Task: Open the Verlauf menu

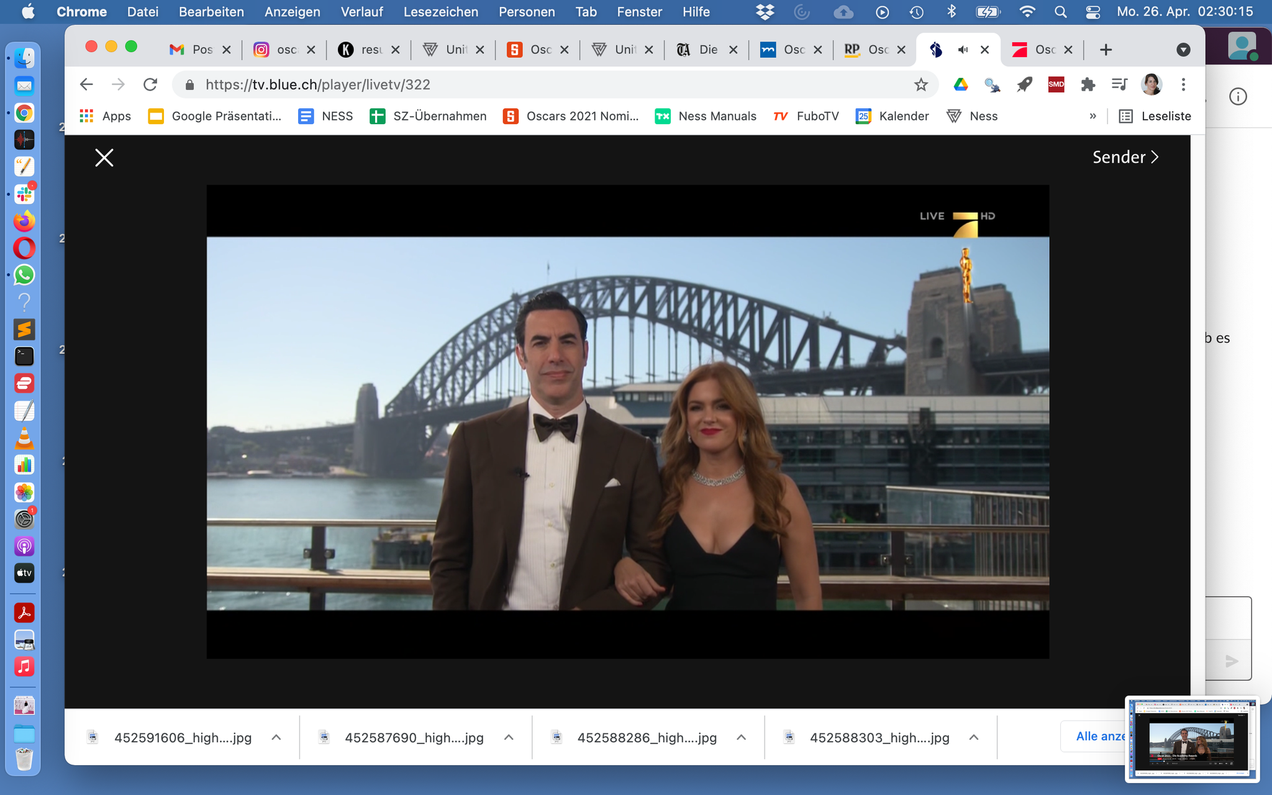Action: click(361, 12)
